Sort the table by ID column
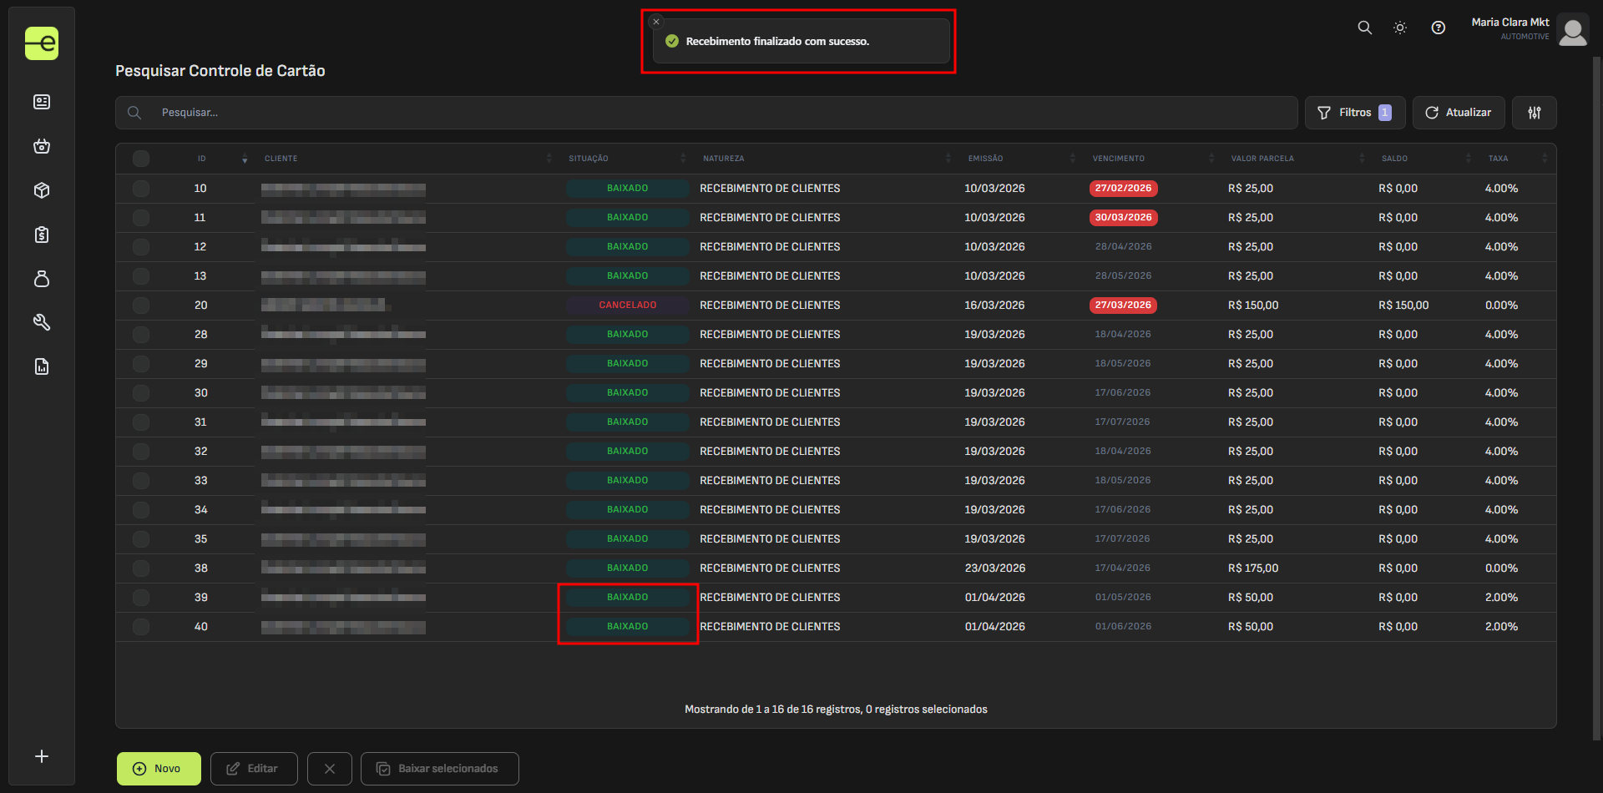The width and height of the screenshot is (1603, 793). tap(202, 159)
